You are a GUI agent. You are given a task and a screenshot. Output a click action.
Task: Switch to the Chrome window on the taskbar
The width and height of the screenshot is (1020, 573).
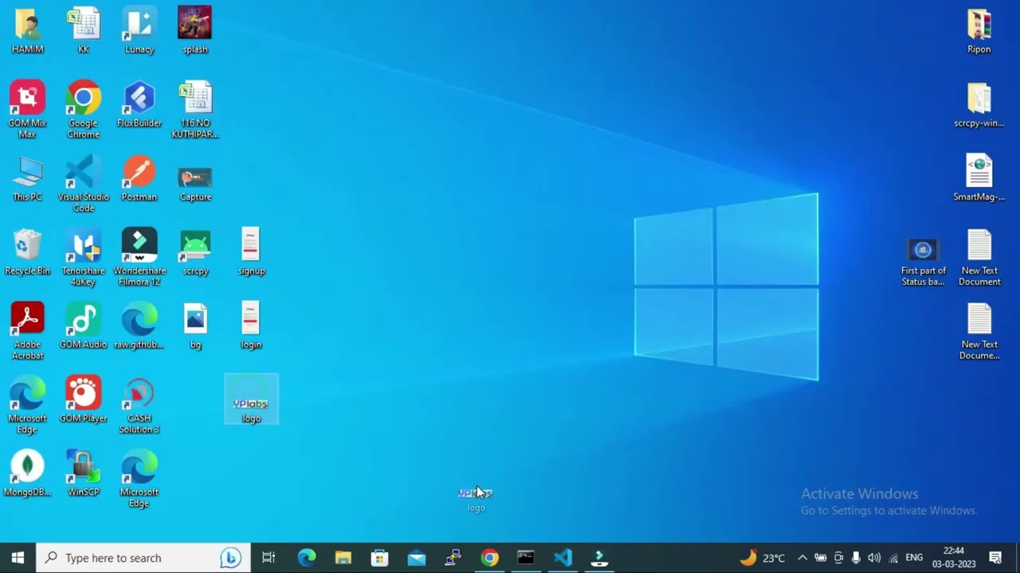(x=489, y=558)
